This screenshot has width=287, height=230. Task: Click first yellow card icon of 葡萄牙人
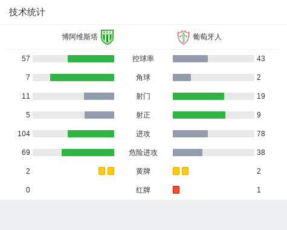(176, 171)
